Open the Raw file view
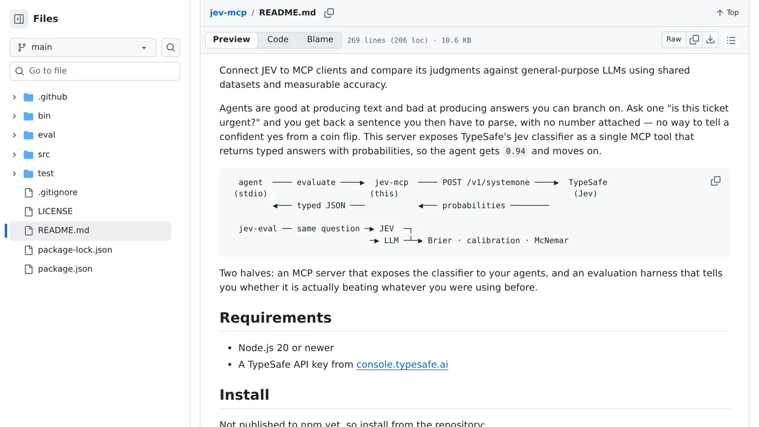Screen dimensions: 759x427 (x=674, y=40)
